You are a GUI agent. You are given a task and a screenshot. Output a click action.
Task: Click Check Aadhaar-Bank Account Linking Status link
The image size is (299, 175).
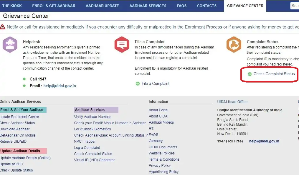[111, 135]
